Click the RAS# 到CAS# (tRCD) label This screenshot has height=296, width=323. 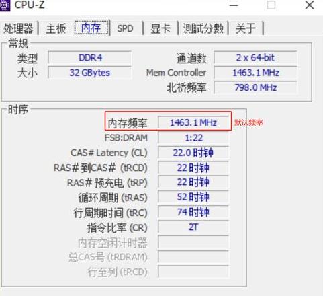101,168
